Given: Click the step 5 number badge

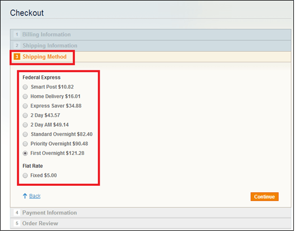Looking at the screenshot, I should pyautogui.click(x=17, y=223).
